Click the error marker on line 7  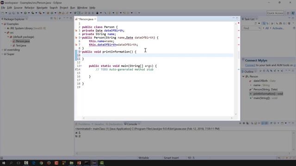76,45
